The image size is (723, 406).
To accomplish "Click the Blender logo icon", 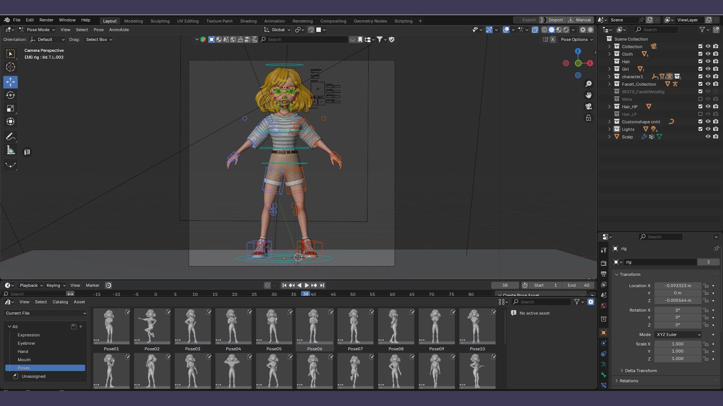I will click(x=7, y=20).
